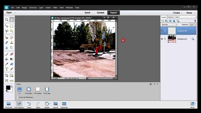Click the Print Size button
Image resolution: width=201 pixels, height=113 pixels.
tap(47, 91)
